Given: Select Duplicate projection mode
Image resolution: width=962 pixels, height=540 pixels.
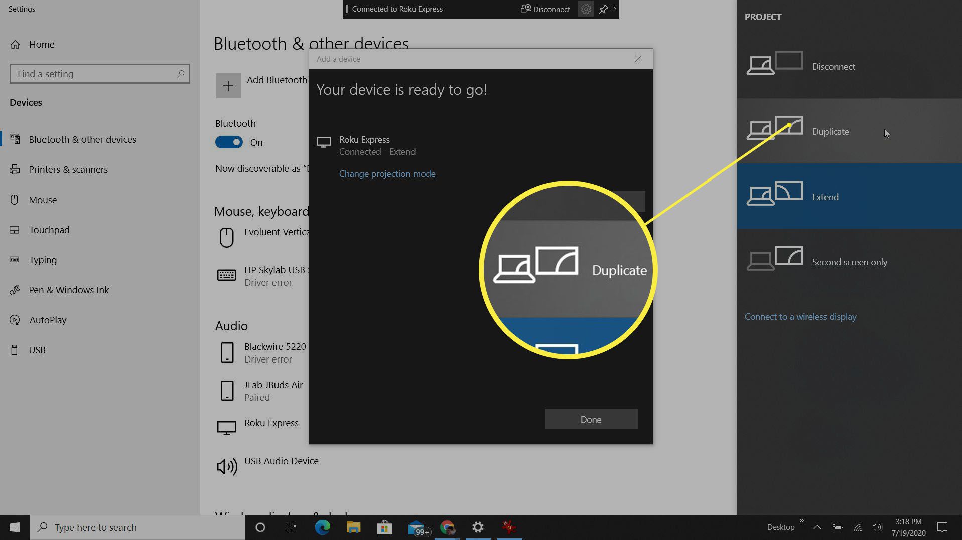Looking at the screenshot, I should pyautogui.click(x=831, y=131).
